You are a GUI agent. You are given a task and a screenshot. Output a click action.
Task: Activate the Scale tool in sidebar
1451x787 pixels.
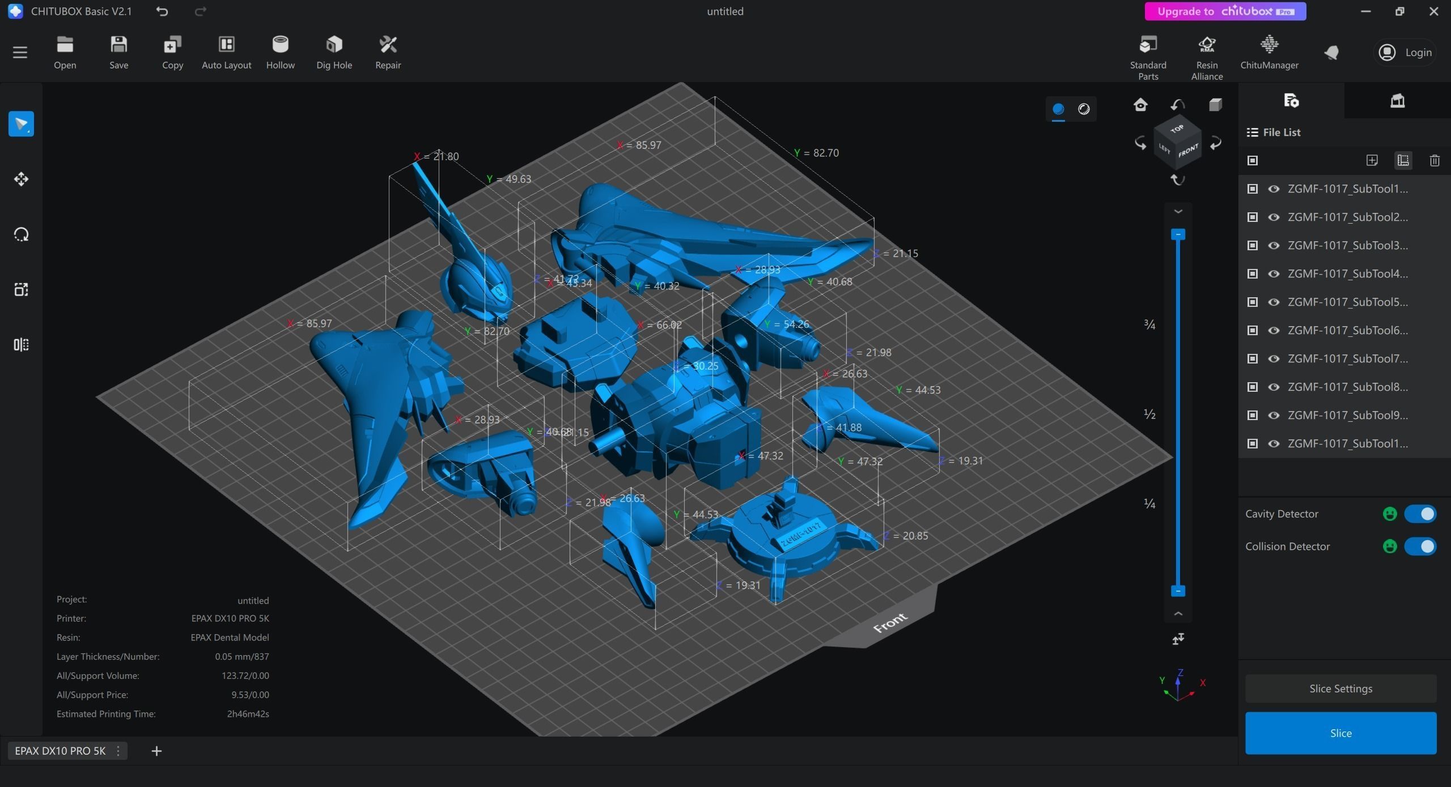21,289
